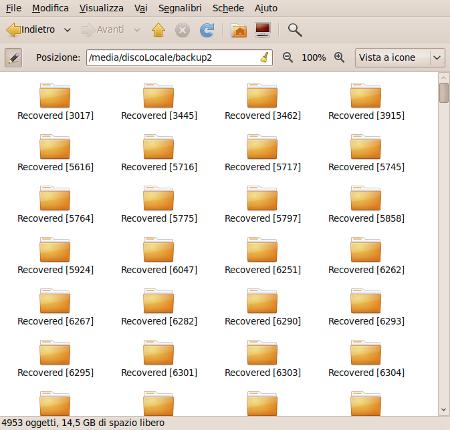The image size is (450, 430).
Task: Select folder Recovered [3445]
Action: [x=158, y=101]
